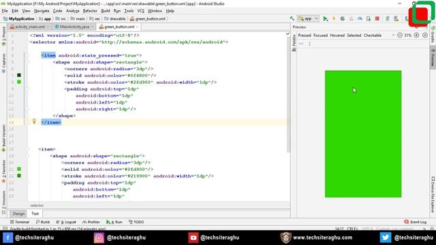Open the Palette strip in Preview
The width and height of the screenshot is (436, 245).
click(x=294, y=43)
